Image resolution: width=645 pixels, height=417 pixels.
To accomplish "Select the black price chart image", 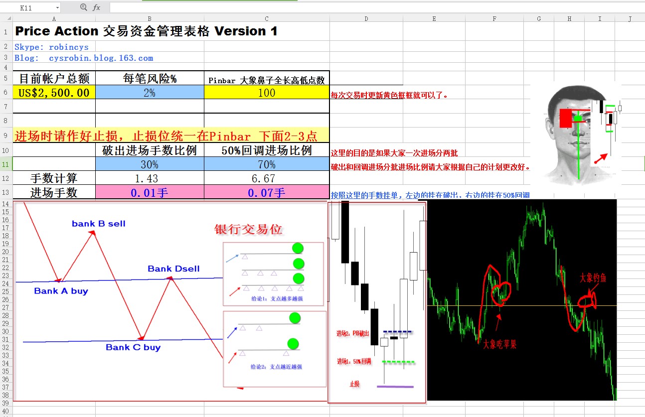I will click(521, 300).
